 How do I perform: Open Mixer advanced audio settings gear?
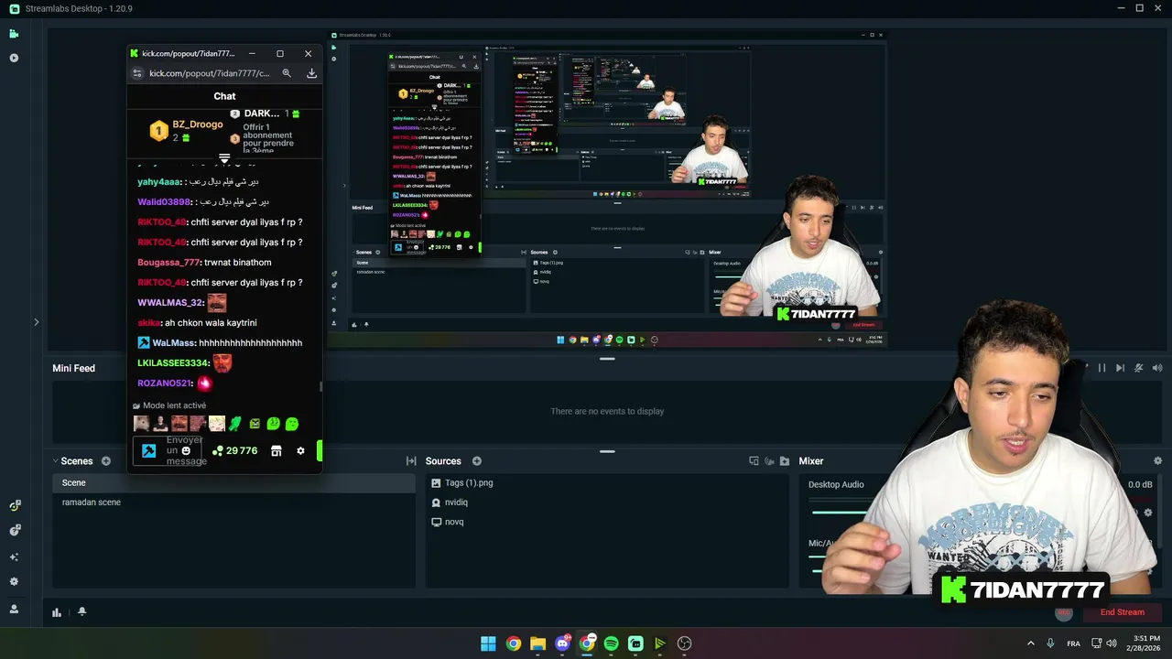coord(1157,461)
